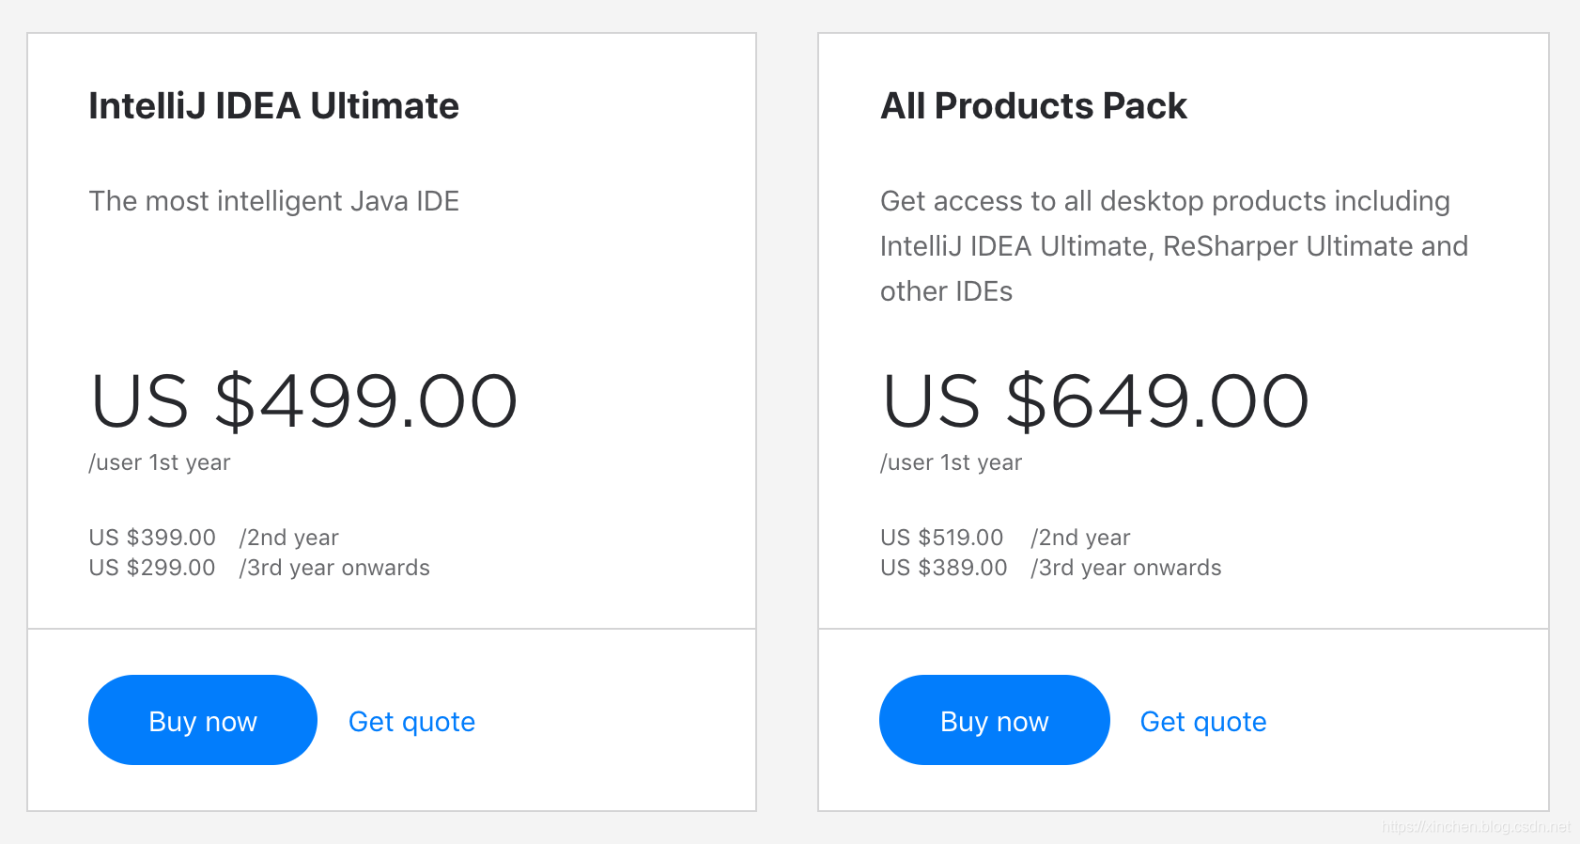The image size is (1580, 844).
Task: Select the $299.00 third year price
Action: 151,567
